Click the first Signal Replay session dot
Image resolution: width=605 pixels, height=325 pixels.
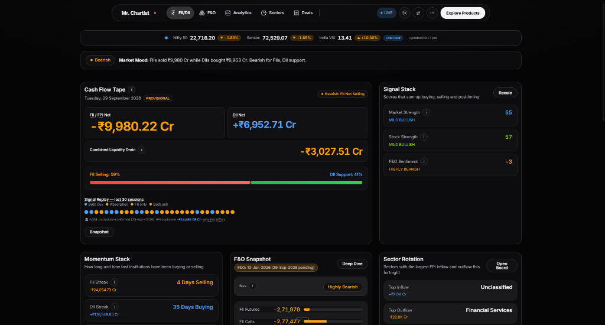coord(86,212)
